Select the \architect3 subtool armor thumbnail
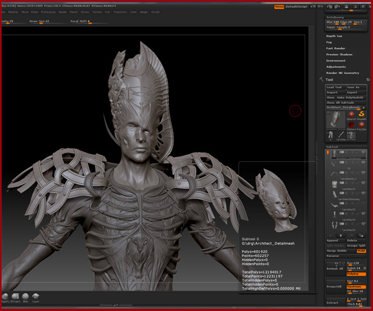Screen dimensions: 373x311 pyautogui.click(x=334, y=184)
